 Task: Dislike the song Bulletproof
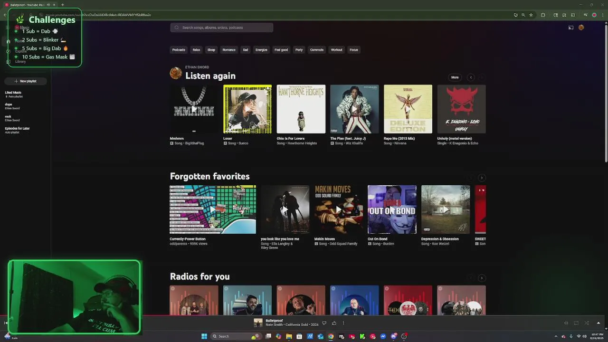coord(324,323)
